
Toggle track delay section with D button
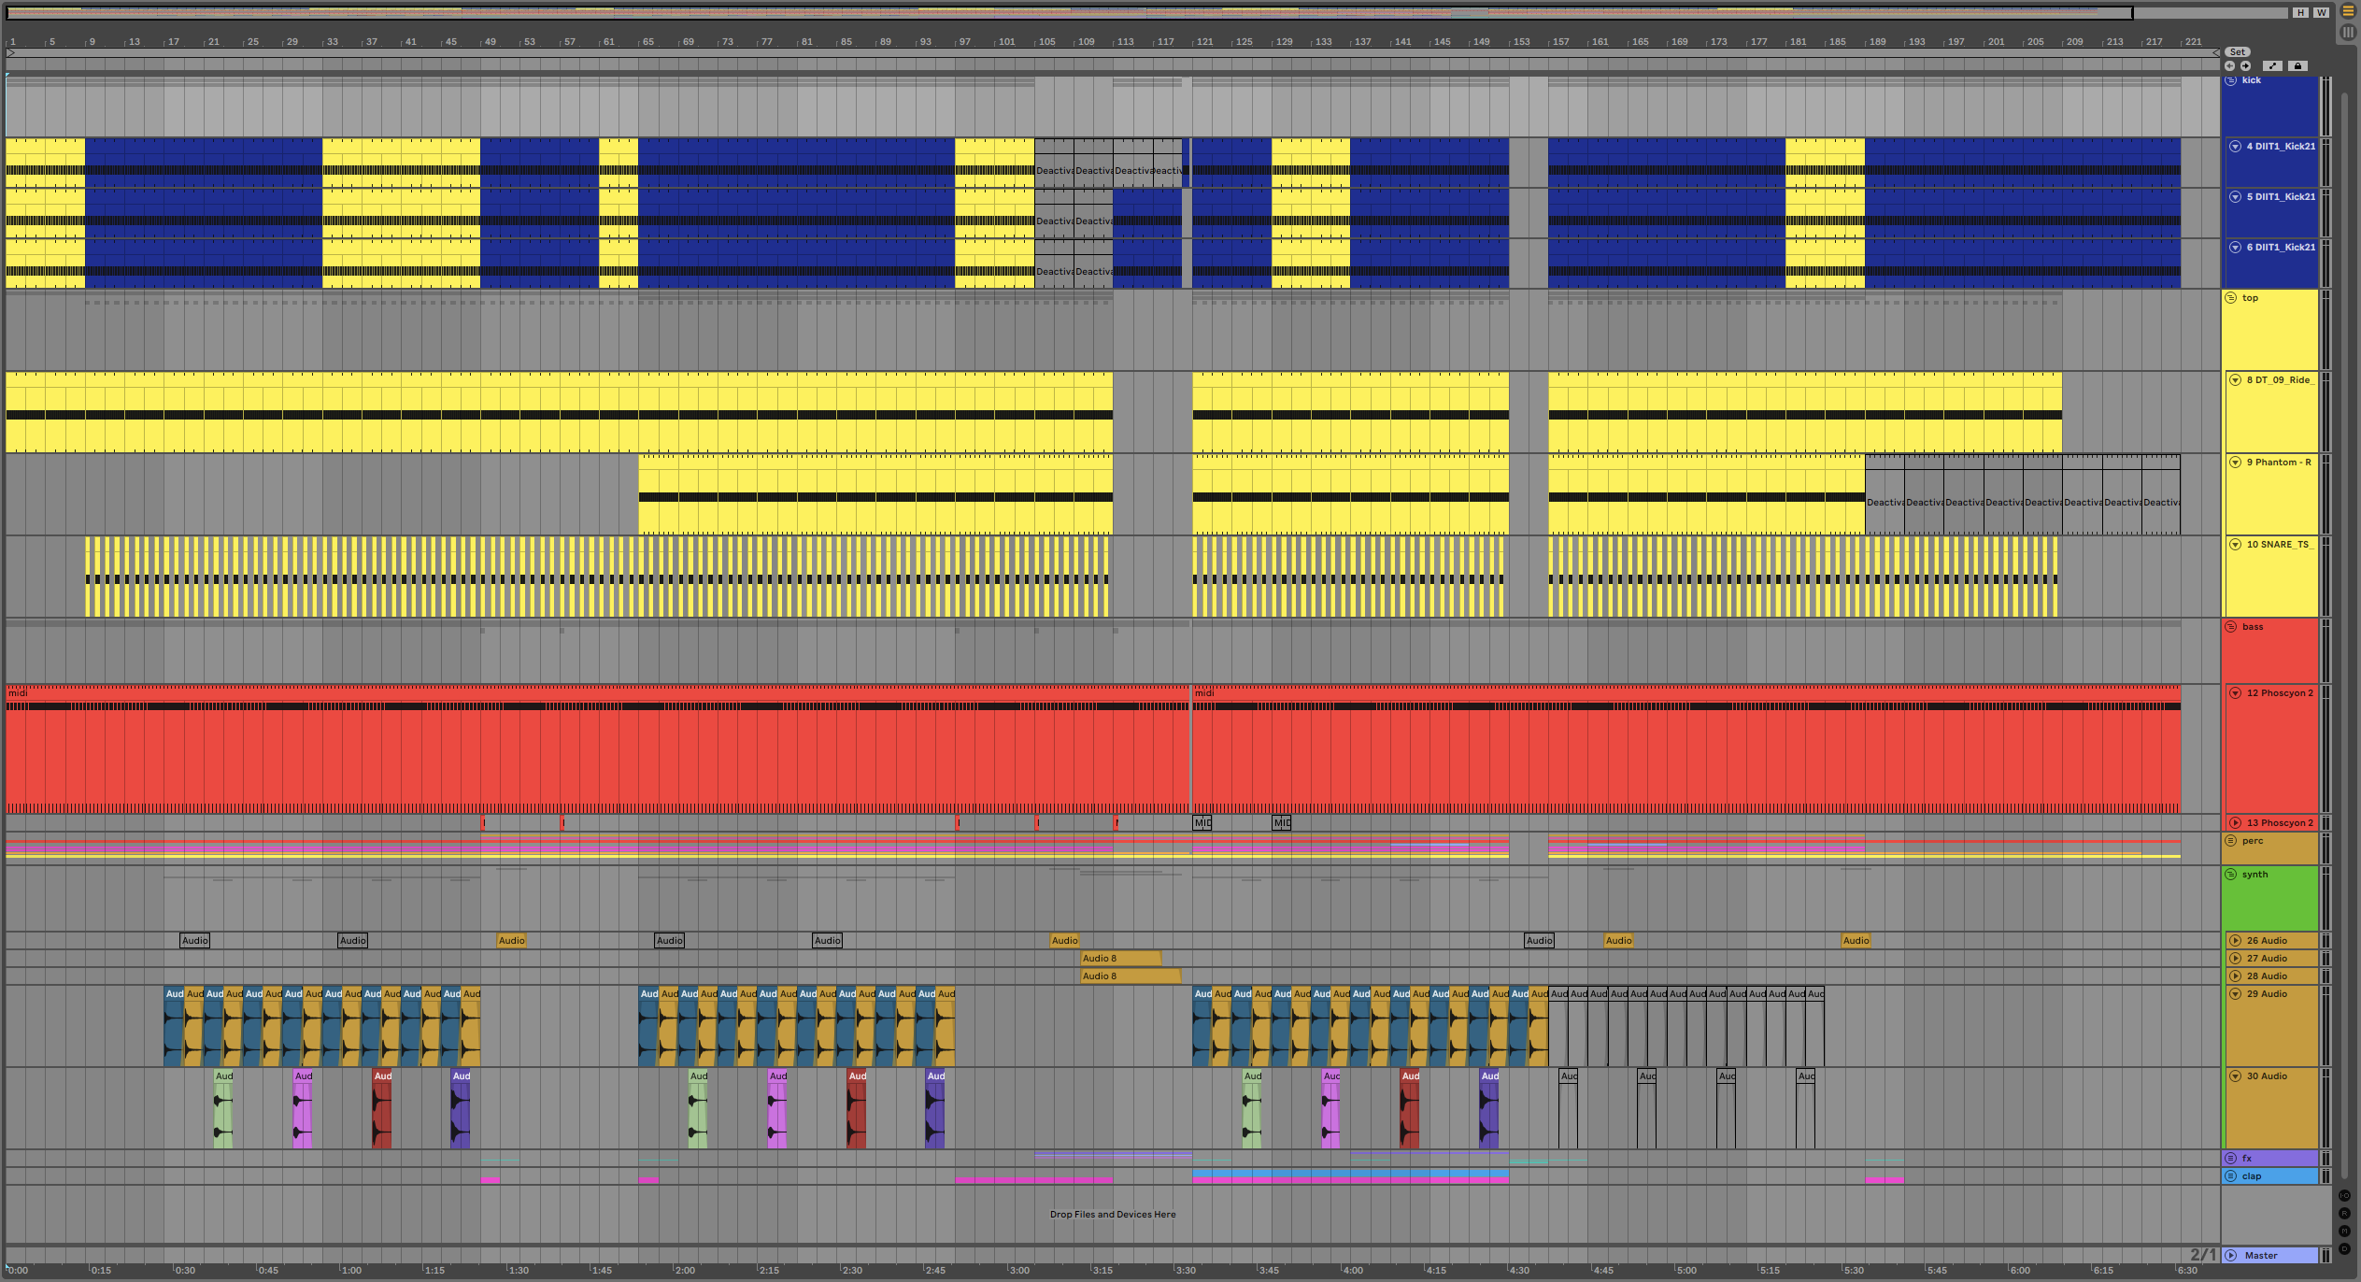2344,1249
